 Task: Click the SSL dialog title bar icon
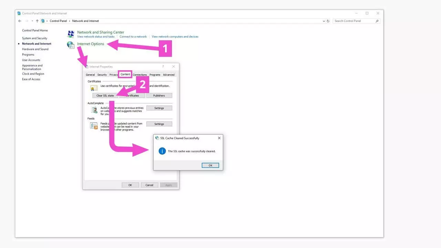coord(157,138)
